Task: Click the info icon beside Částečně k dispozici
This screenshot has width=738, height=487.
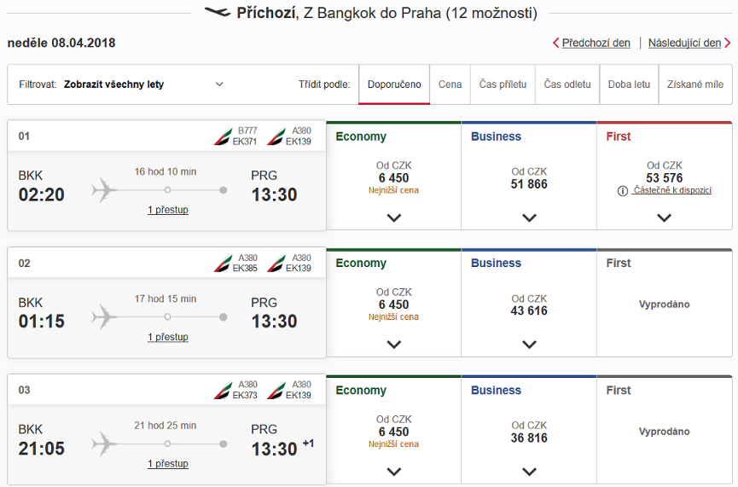Action: point(623,190)
